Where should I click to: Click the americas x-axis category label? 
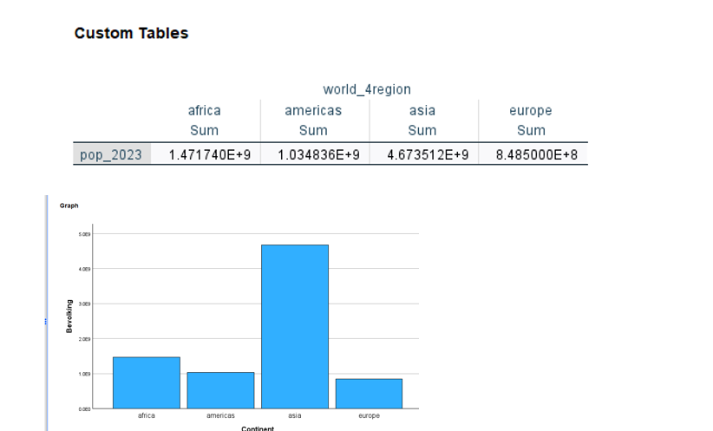220,415
